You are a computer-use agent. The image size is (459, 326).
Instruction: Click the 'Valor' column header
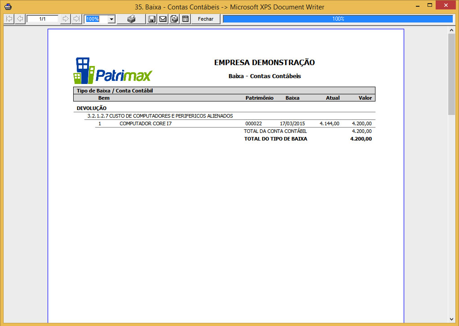pyautogui.click(x=365, y=98)
